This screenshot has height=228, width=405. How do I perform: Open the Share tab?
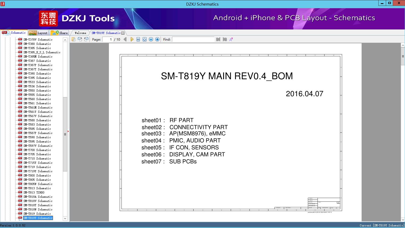pyautogui.click(x=59, y=33)
